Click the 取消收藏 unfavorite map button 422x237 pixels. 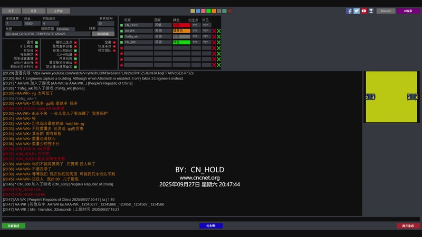[x=103, y=34]
